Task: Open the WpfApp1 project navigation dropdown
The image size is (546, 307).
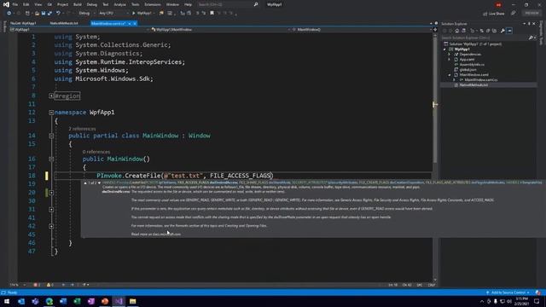Action: [x=79, y=30]
